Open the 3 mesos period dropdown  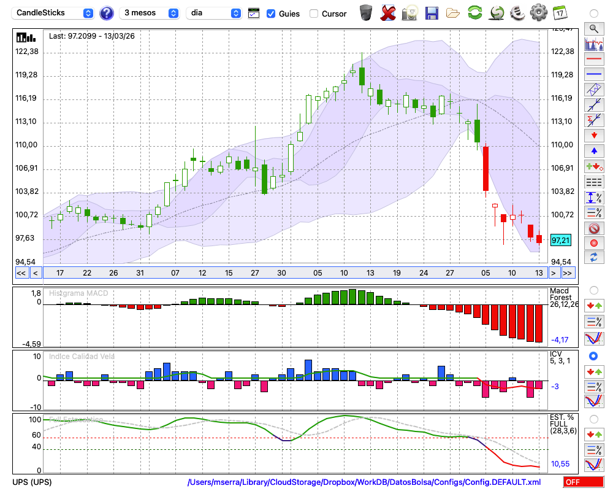pyautogui.click(x=150, y=13)
